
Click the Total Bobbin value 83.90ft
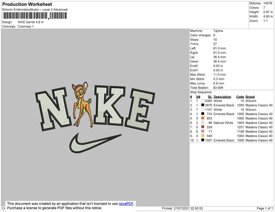tap(218, 88)
